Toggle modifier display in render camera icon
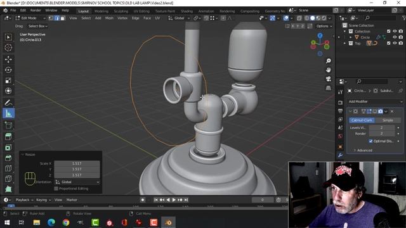 point(380,111)
